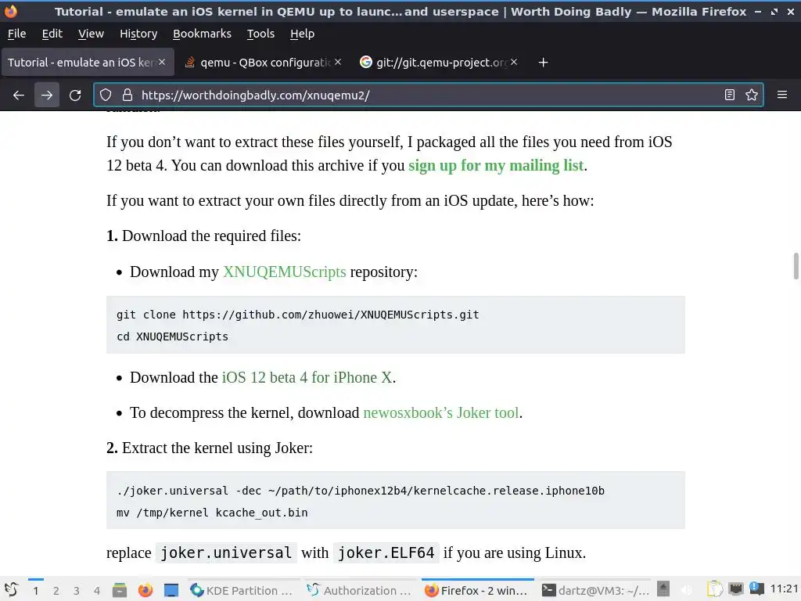View site security lock information
The image size is (801, 601).
pos(128,95)
